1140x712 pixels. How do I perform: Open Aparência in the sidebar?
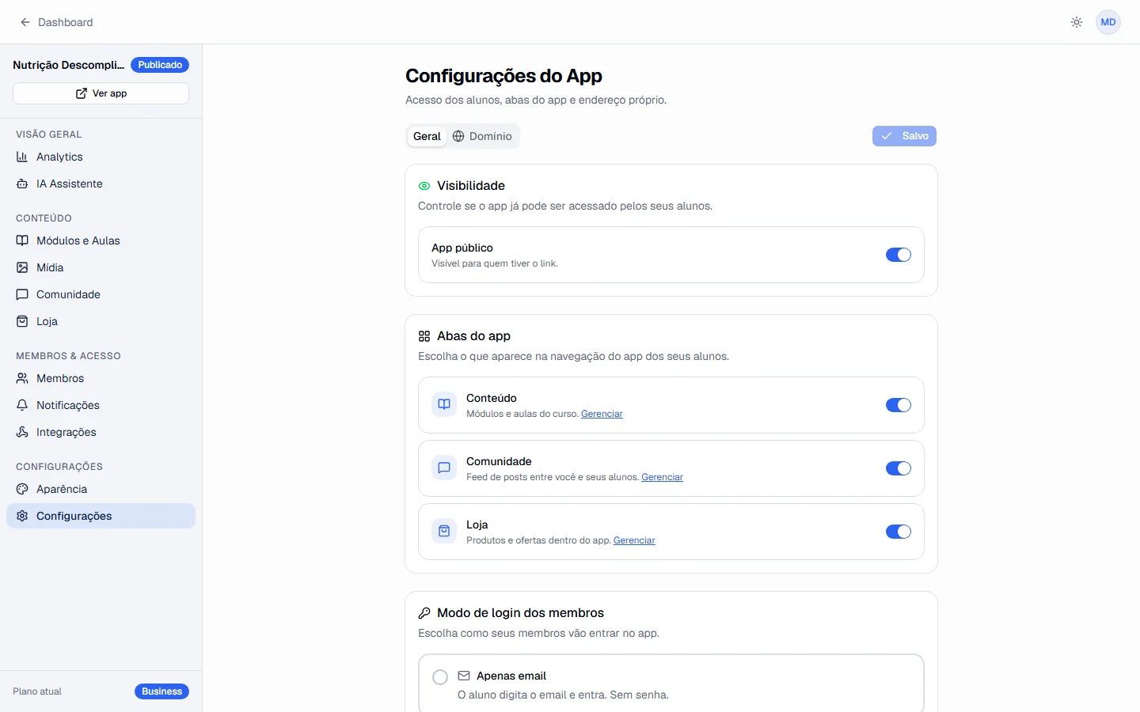(x=101, y=489)
